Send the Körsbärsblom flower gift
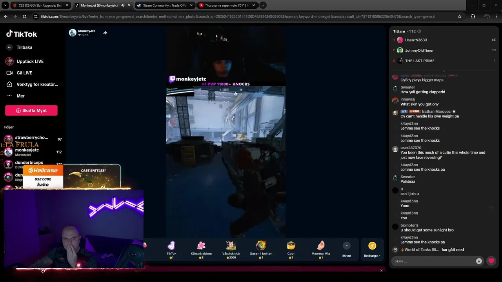The image size is (502, 282). click(x=201, y=249)
